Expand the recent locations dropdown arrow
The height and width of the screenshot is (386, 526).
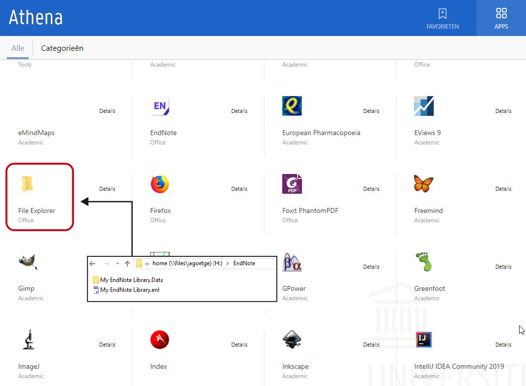point(117,264)
